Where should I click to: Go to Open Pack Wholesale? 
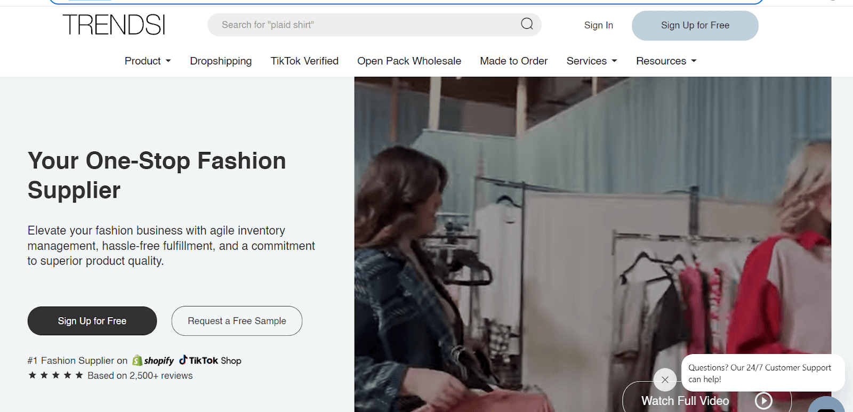[409, 61]
